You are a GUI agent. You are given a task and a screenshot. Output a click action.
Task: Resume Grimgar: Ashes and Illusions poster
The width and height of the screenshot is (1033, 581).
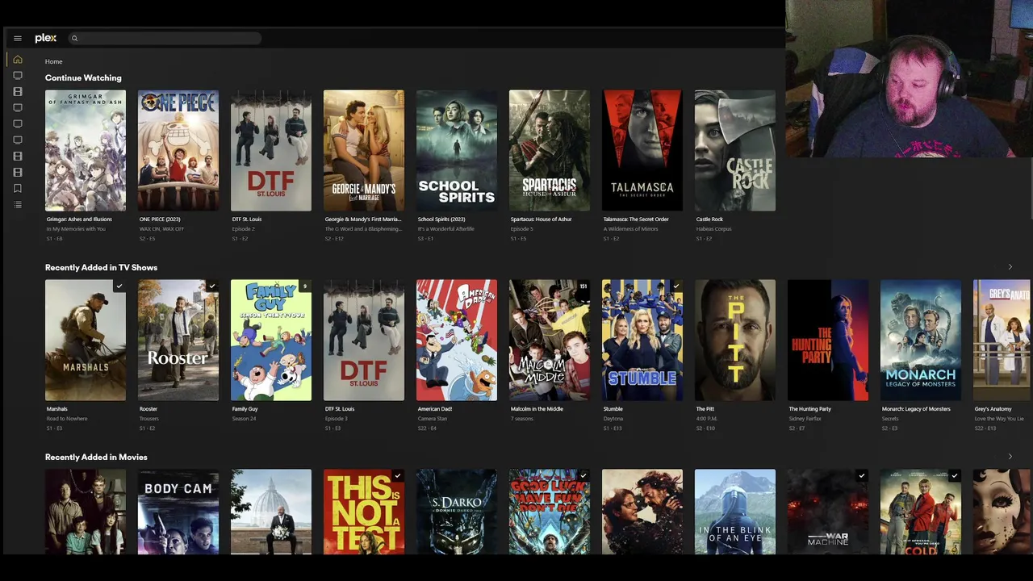(x=86, y=150)
